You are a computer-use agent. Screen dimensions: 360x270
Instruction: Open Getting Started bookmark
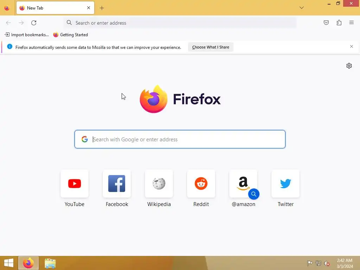pyautogui.click(x=70, y=35)
